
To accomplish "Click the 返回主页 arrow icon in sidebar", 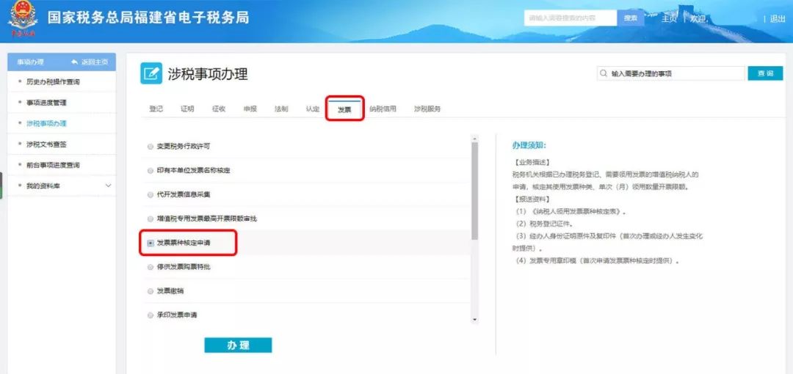I will point(75,62).
